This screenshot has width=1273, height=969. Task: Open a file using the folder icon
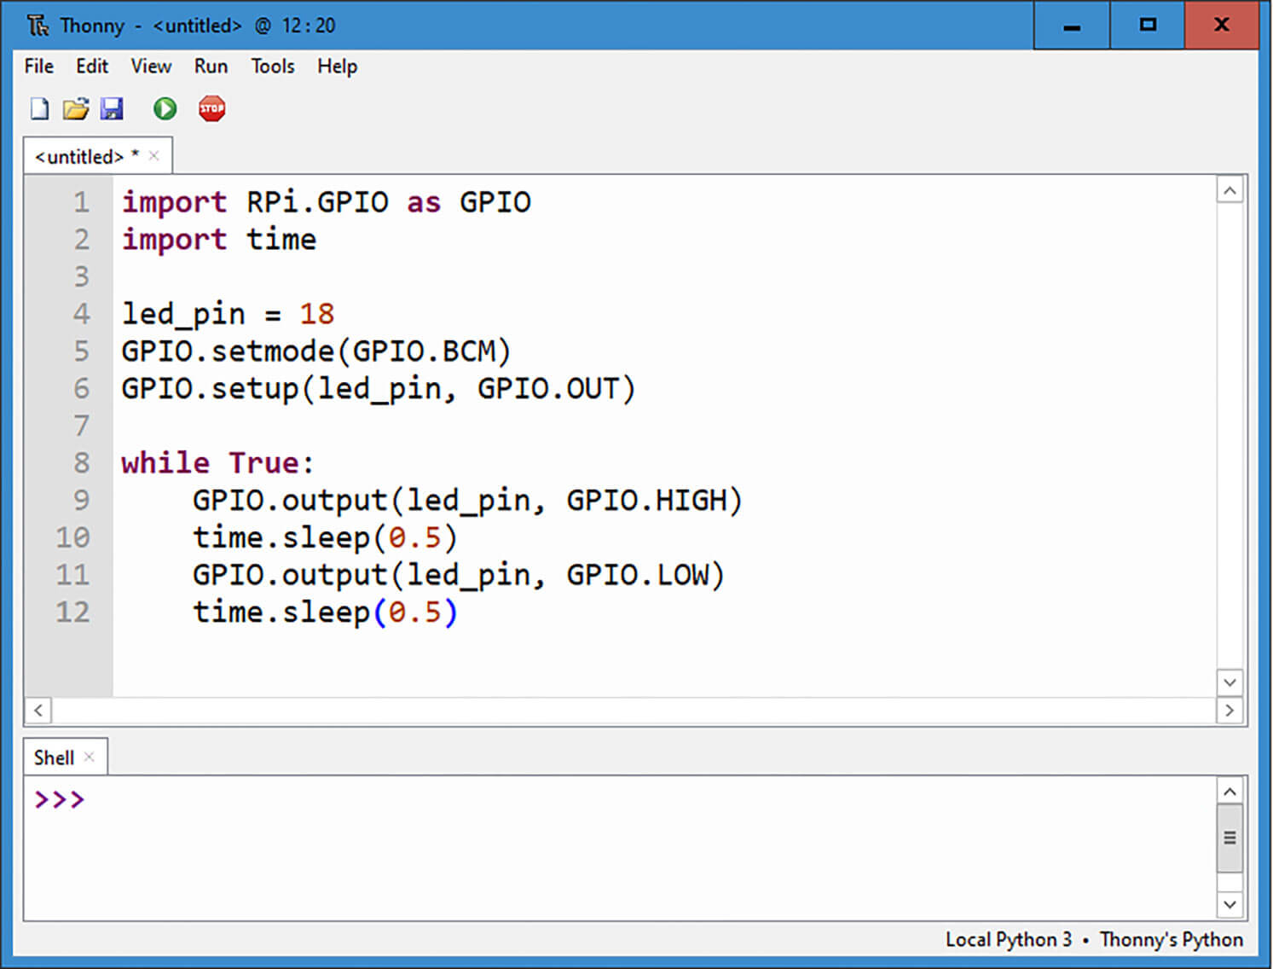point(76,108)
